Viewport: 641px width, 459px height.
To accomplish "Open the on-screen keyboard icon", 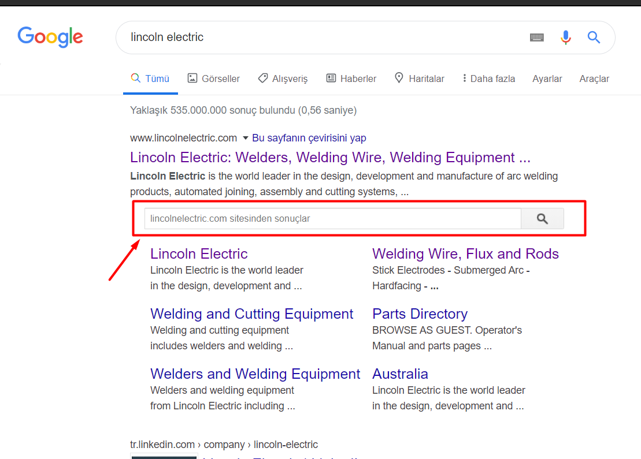I will (537, 38).
